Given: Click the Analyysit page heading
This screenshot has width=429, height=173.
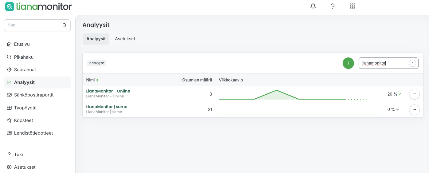Looking at the screenshot, I should pyautogui.click(x=96, y=25).
